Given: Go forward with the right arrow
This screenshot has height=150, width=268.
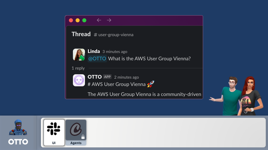Looking at the screenshot, I should (x=109, y=20).
